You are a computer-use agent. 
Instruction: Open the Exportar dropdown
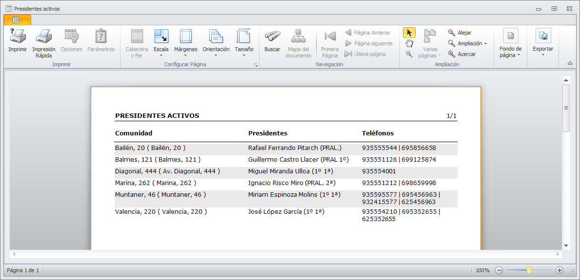[x=542, y=42]
